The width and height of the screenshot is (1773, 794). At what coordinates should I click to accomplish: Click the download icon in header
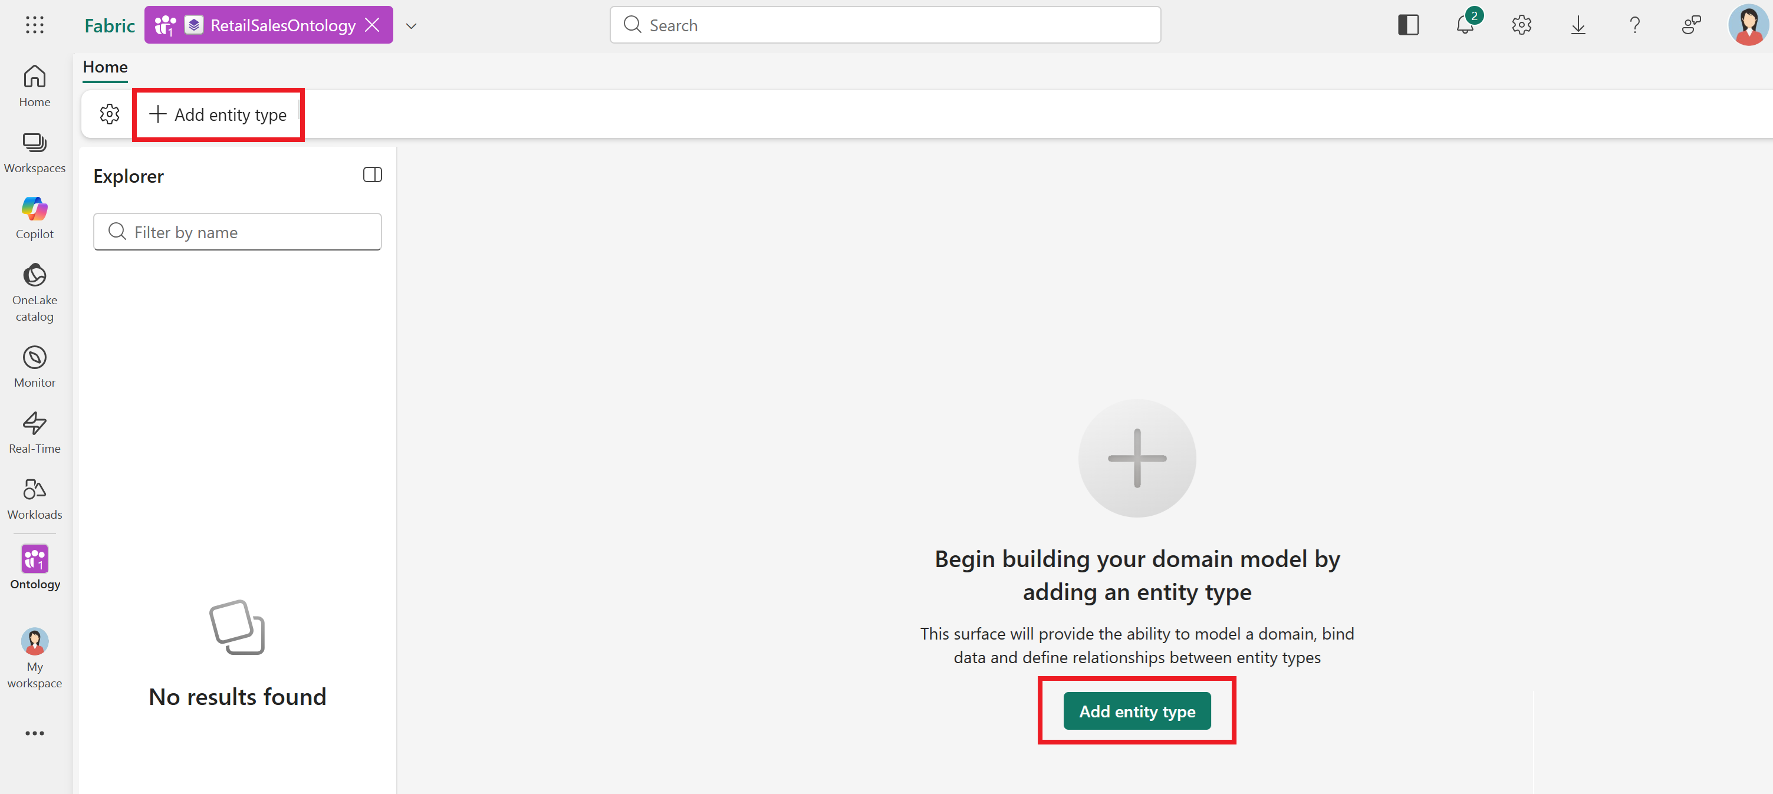[1578, 25]
